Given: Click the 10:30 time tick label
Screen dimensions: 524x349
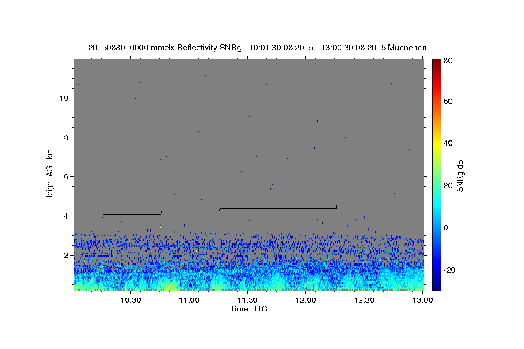Looking at the screenshot, I should pyautogui.click(x=131, y=300).
